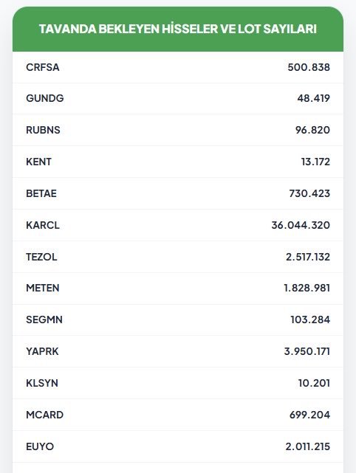Viewport: 356px width, 473px height.
Task: Click the table header Tavanda Bekleyen Hisseler
Action: pos(178,29)
